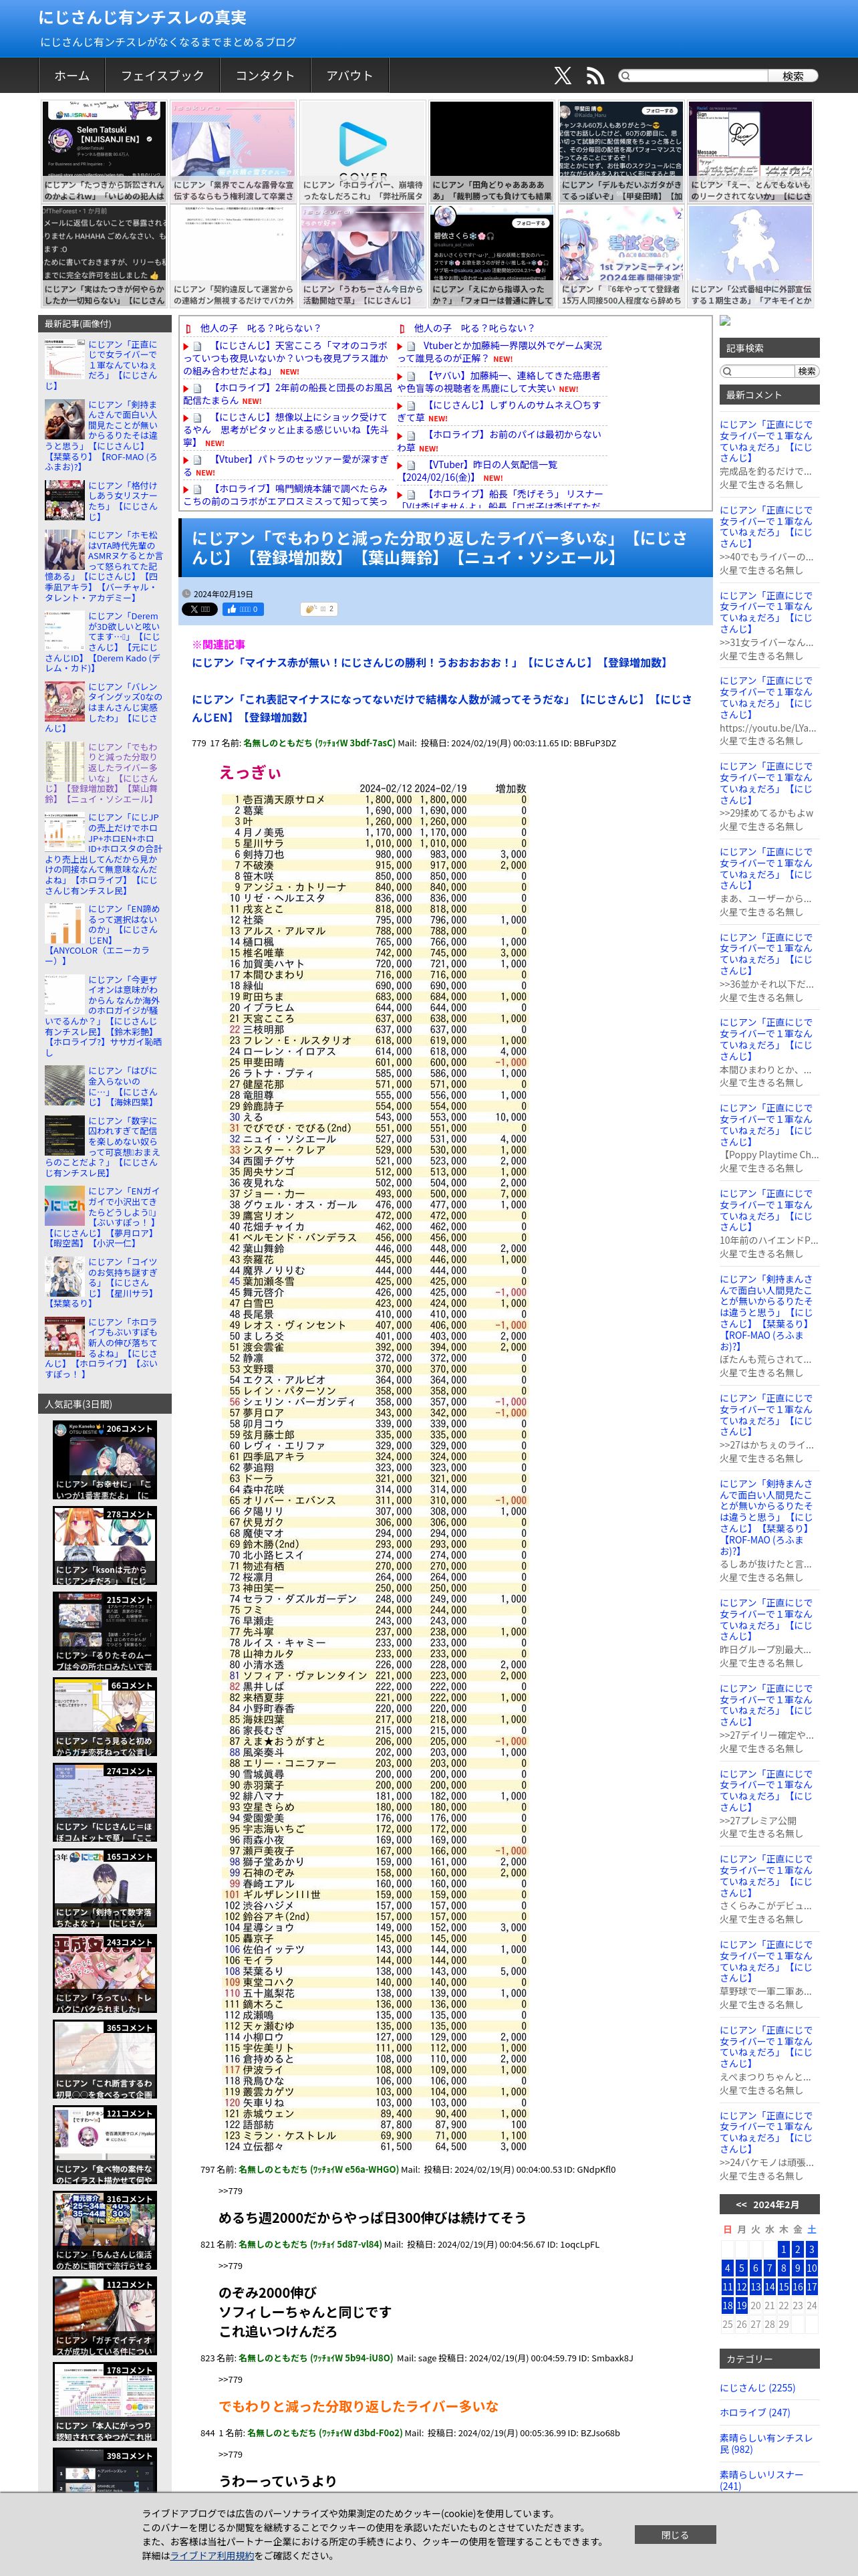
Task: Click the X post share button under article date
Action: tap(200, 609)
